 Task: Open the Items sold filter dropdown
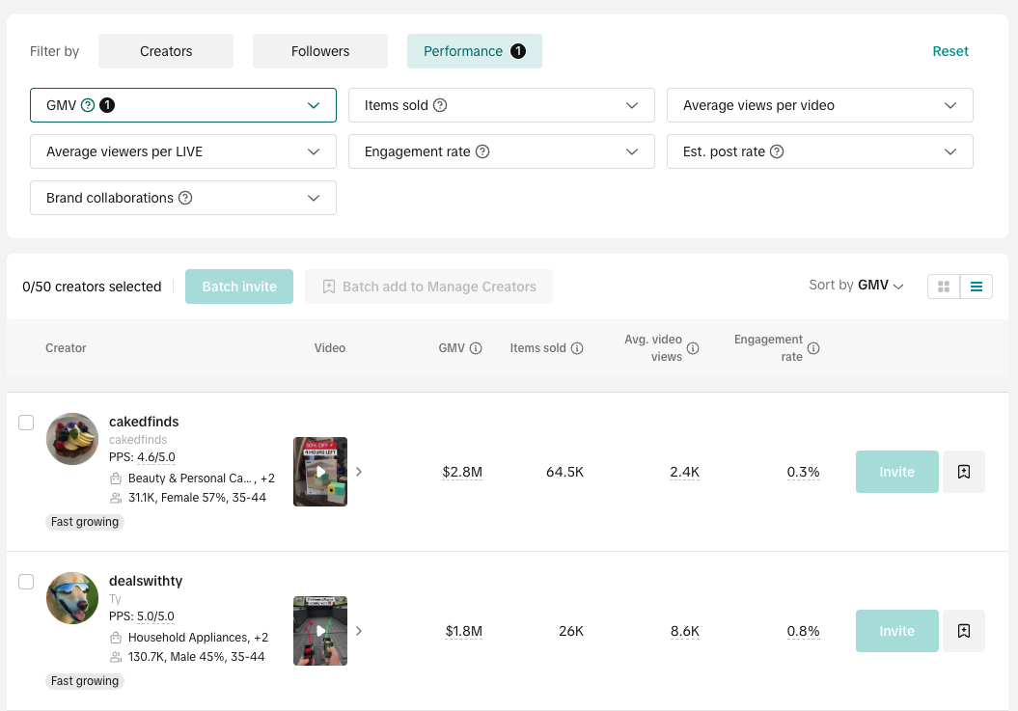[502, 105]
